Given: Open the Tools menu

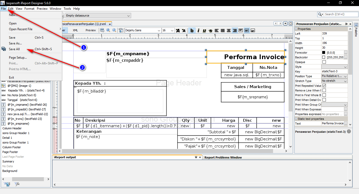Looking at the screenshot, I should (x=67, y=9).
